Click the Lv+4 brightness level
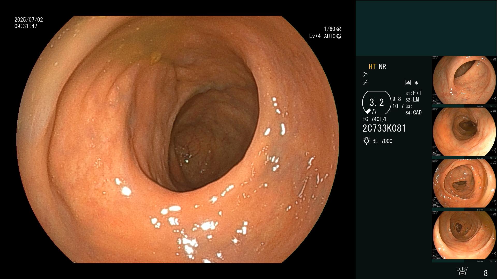 point(315,36)
